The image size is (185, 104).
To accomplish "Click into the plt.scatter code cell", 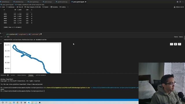I will (93, 34).
